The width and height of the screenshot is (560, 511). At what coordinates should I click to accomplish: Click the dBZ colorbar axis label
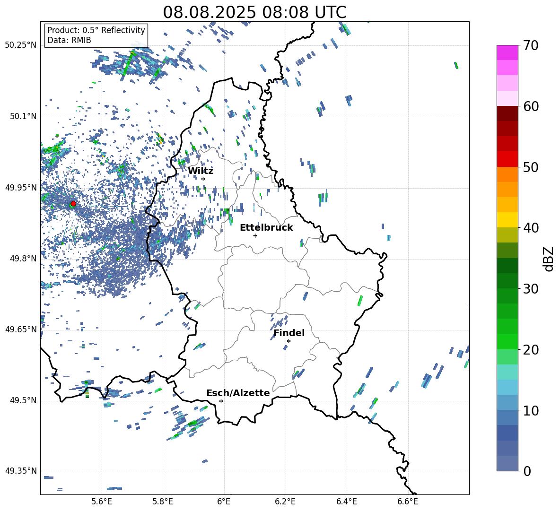point(549,259)
